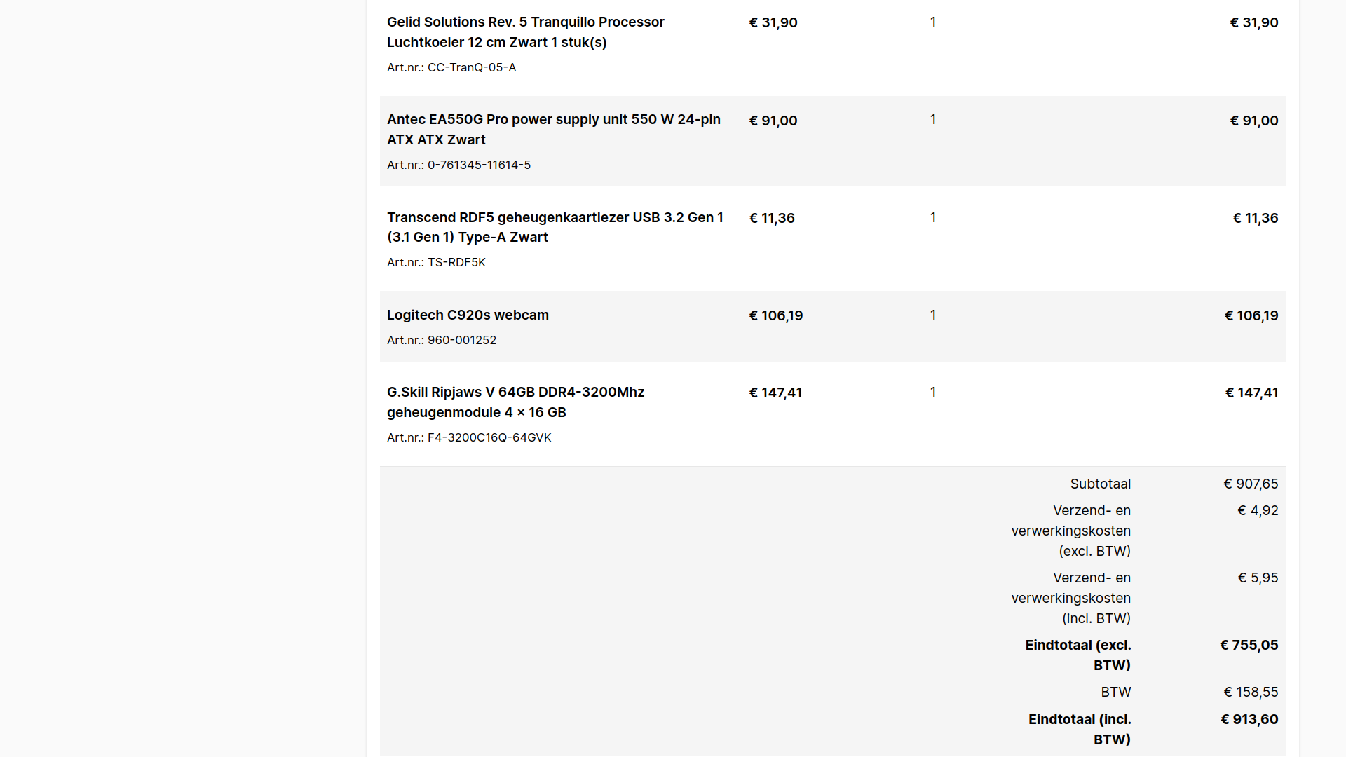Click article number 960-001252
The width and height of the screenshot is (1346, 757).
461,341
